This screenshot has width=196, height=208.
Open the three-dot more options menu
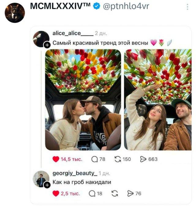[x=187, y=7]
